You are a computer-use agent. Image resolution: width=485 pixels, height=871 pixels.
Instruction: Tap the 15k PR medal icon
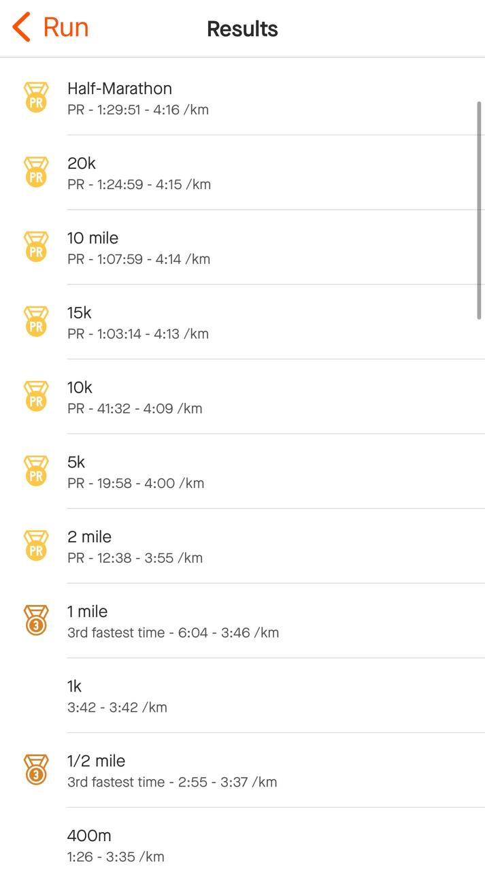coord(36,322)
